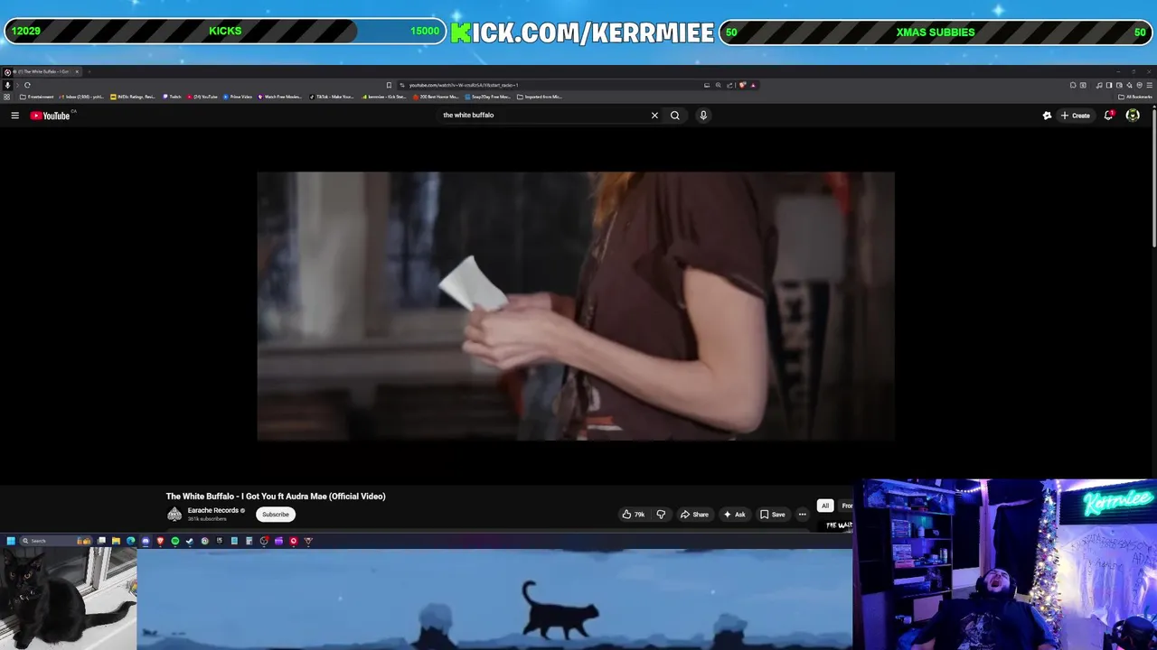Image resolution: width=1157 pixels, height=650 pixels.
Task: Clear the search box with the X icon
Action: pos(654,116)
